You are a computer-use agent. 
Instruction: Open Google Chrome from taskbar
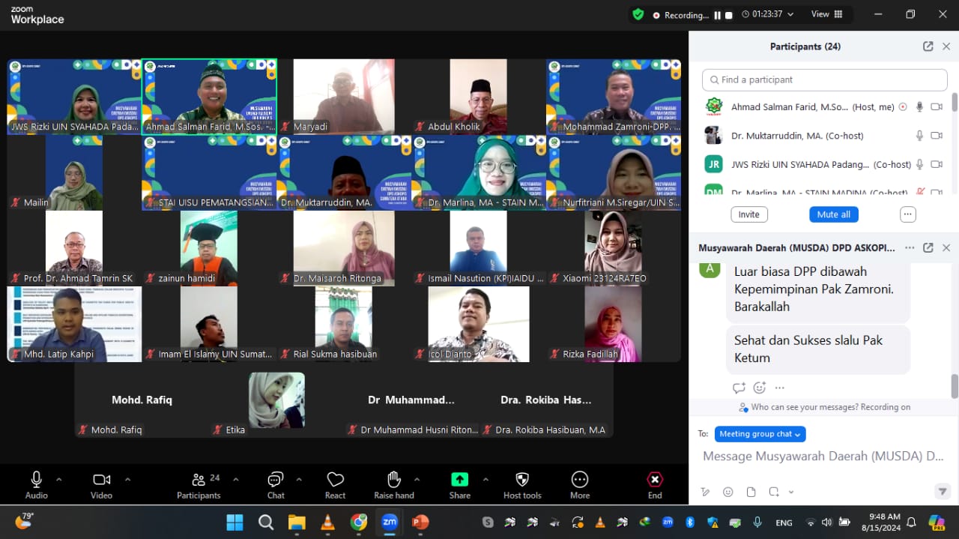coord(359,522)
